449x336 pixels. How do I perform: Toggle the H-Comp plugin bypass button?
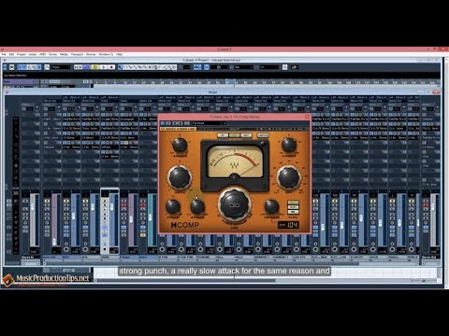coord(168,123)
